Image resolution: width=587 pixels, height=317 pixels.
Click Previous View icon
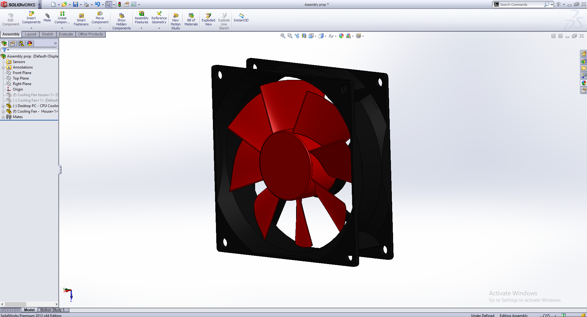click(x=297, y=36)
